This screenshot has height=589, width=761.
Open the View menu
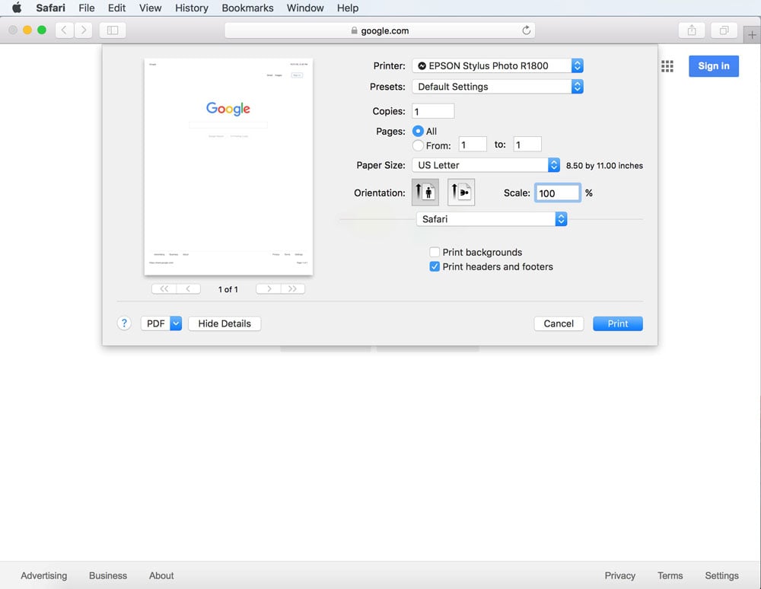[x=150, y=8]
